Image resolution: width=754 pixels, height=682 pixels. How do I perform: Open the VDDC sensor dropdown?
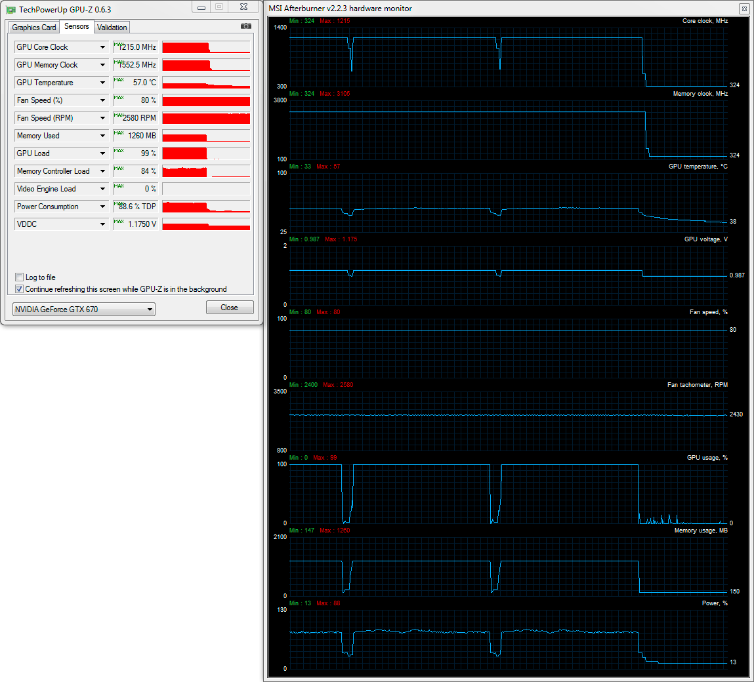(x=103, y=224)
